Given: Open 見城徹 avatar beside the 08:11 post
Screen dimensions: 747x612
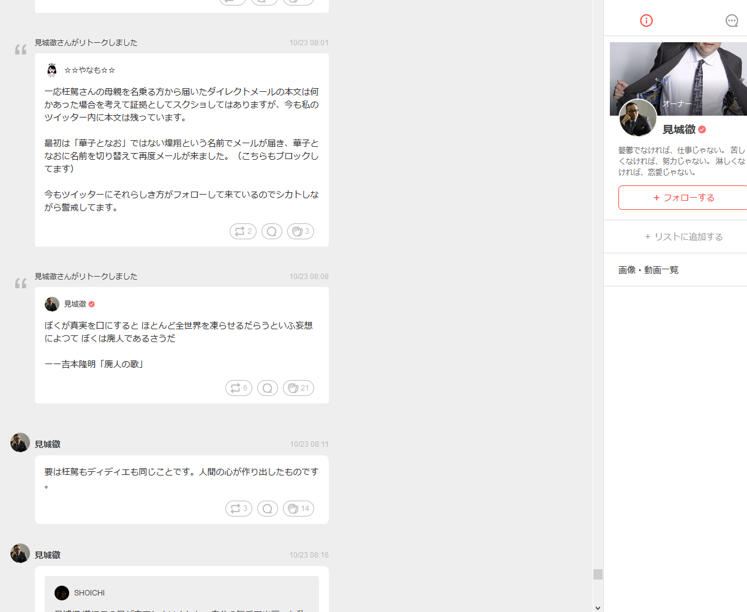Looking at the screenshot, I should point(20,442).
